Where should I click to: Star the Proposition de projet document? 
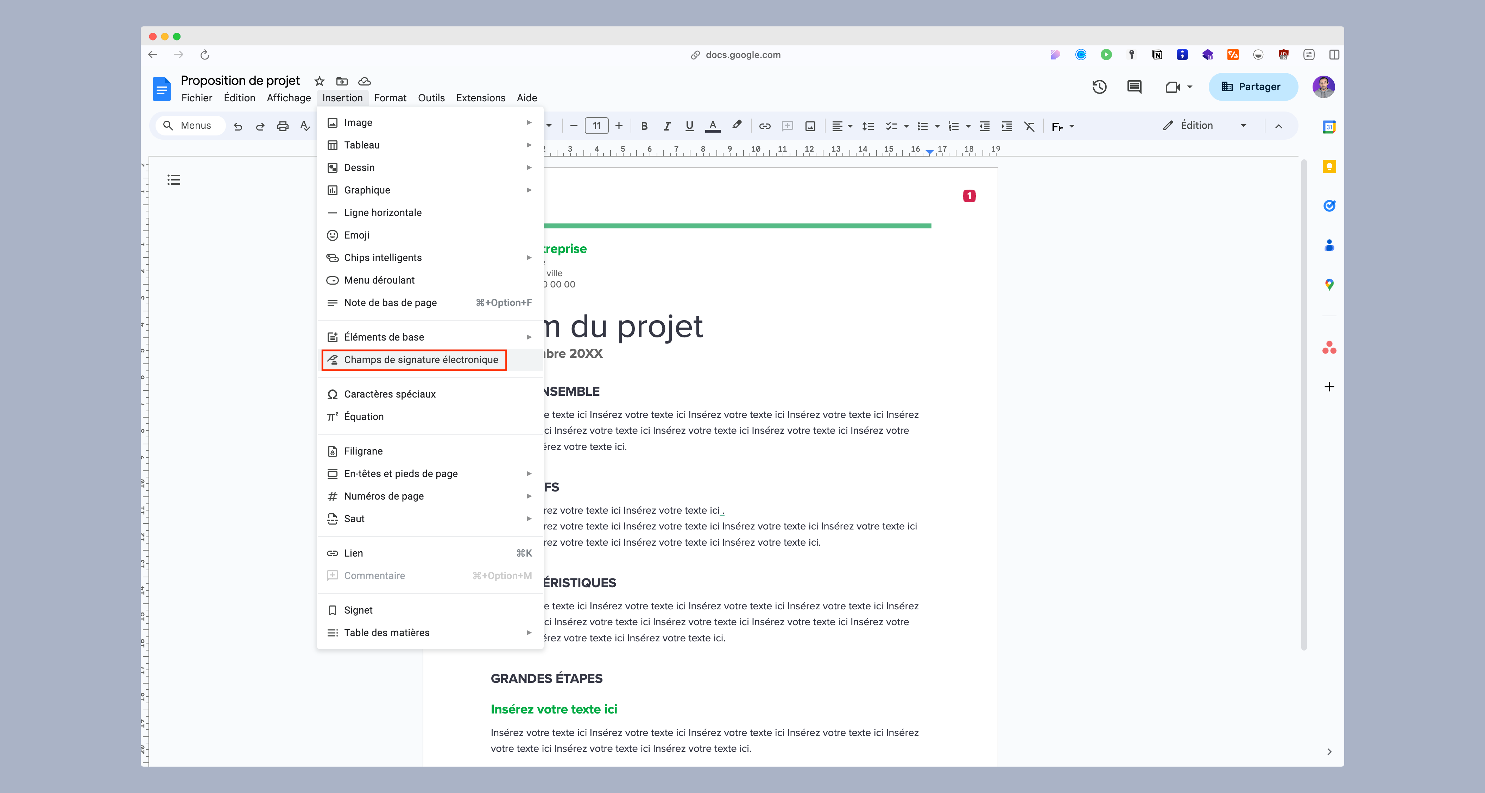click(320, 81)
